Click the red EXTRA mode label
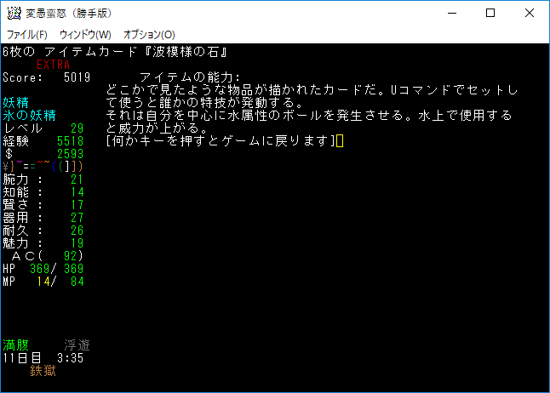 pos(53,65)
